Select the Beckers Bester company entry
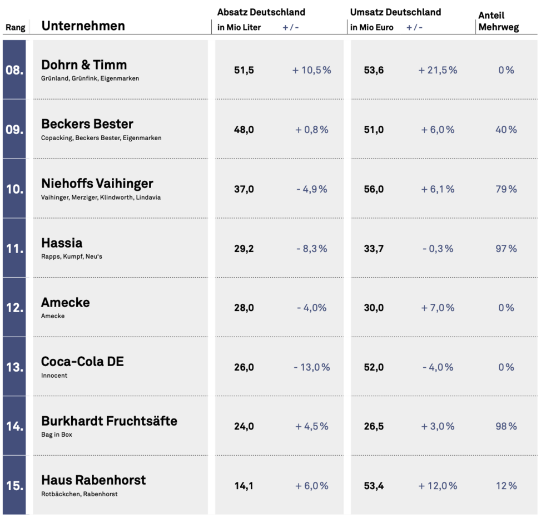 click(x=87, y=124)
